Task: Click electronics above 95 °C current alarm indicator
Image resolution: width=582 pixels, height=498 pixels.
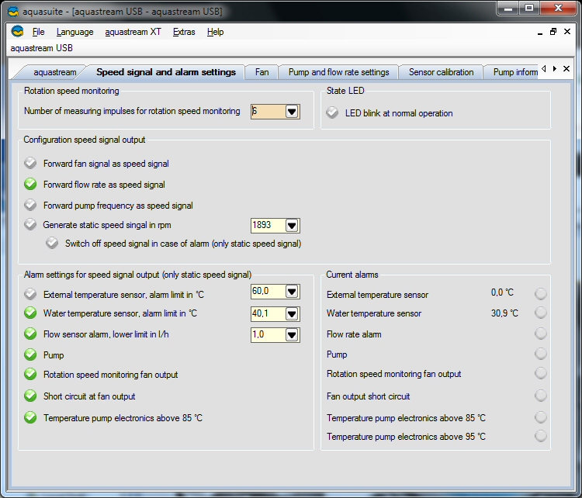Action: (x=540, y=436)
